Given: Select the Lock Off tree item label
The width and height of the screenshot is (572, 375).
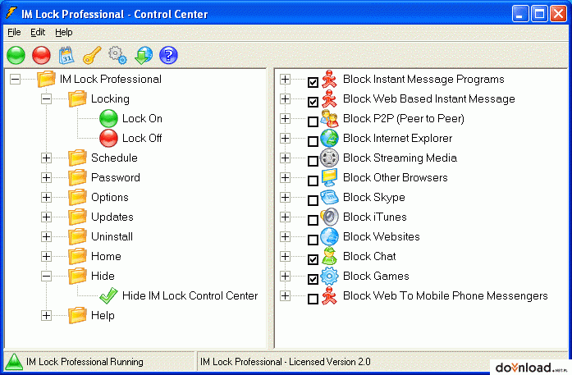Looking at the screenshot, I should point(142,138).
